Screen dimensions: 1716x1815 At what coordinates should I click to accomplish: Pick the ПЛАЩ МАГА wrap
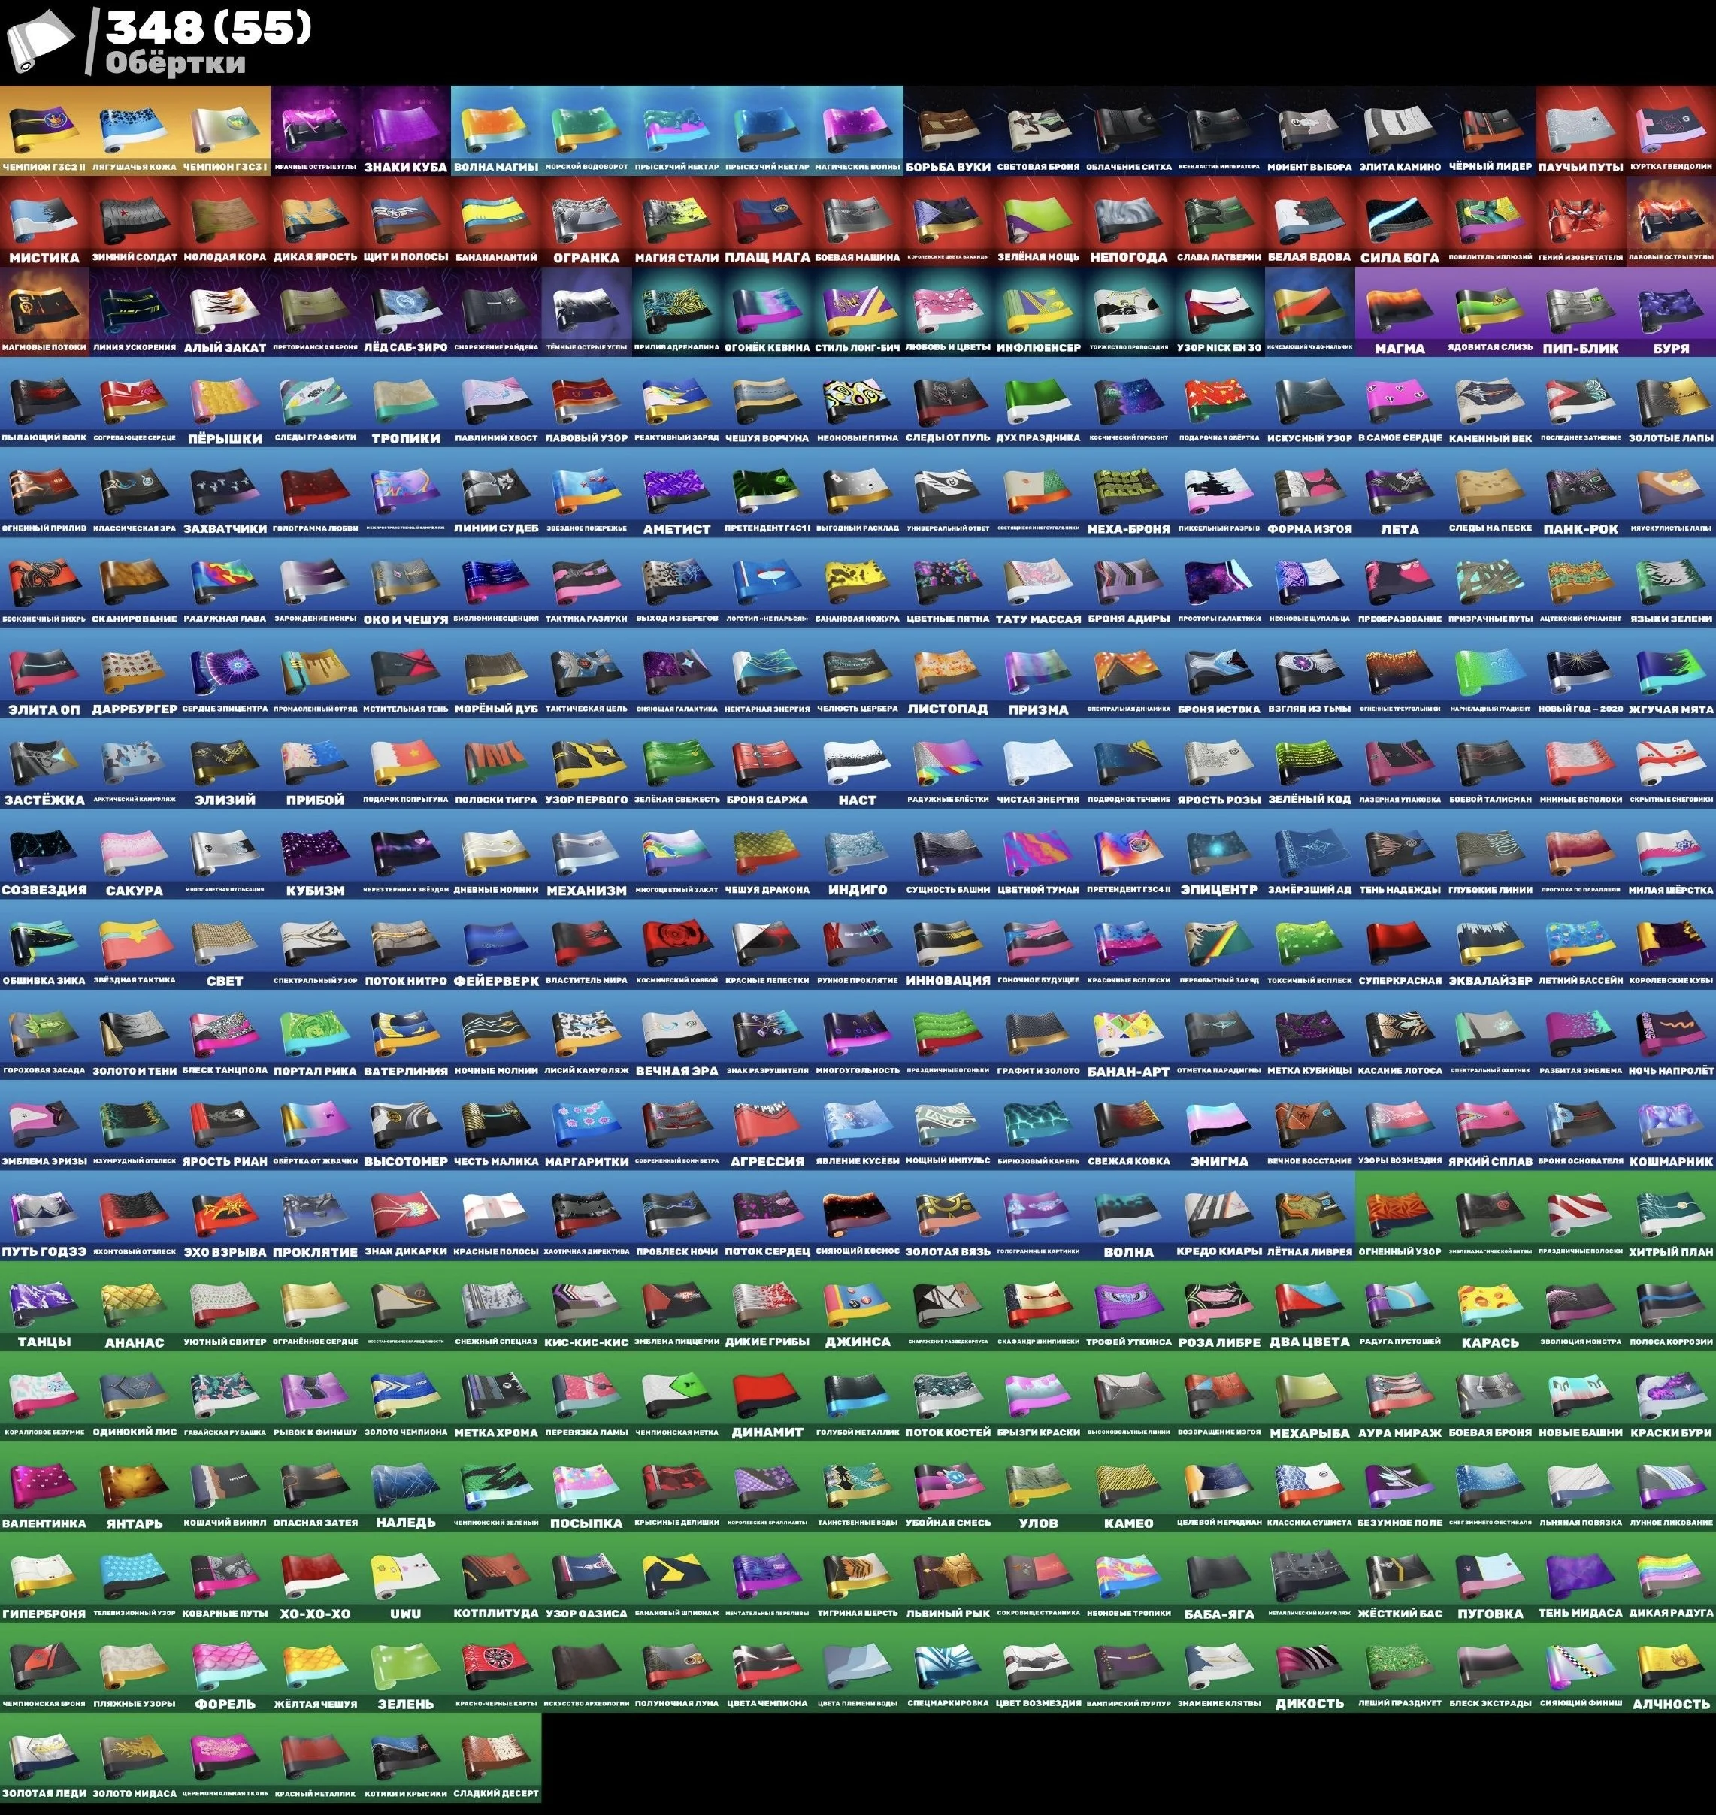[x=767, y=219]
